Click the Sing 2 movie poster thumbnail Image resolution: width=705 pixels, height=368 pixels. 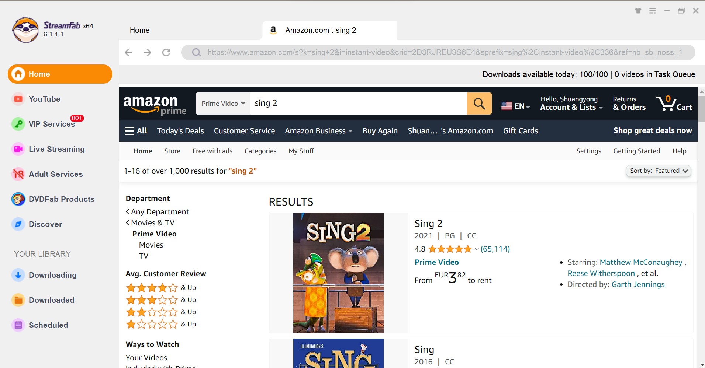tap(338, 273)
